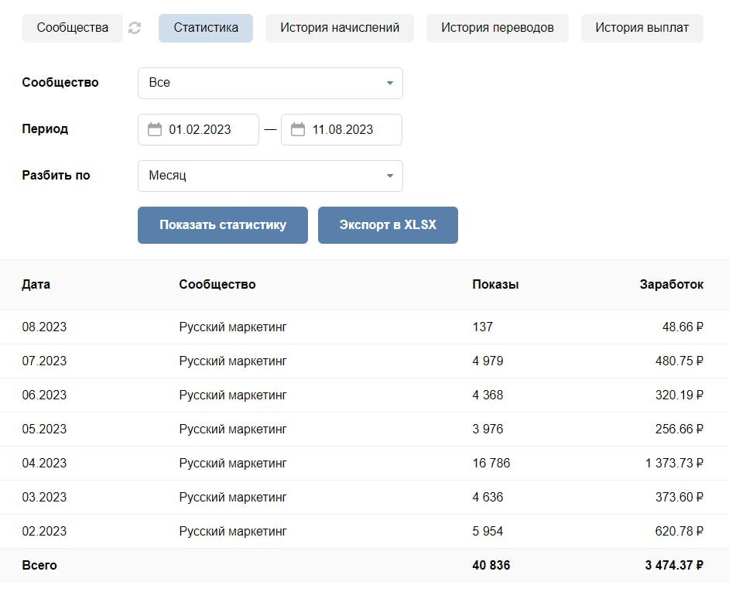Screen dimensions: 729x599
Task: Click the earnings value 620.78 ₽
Action: click(679, 531)
